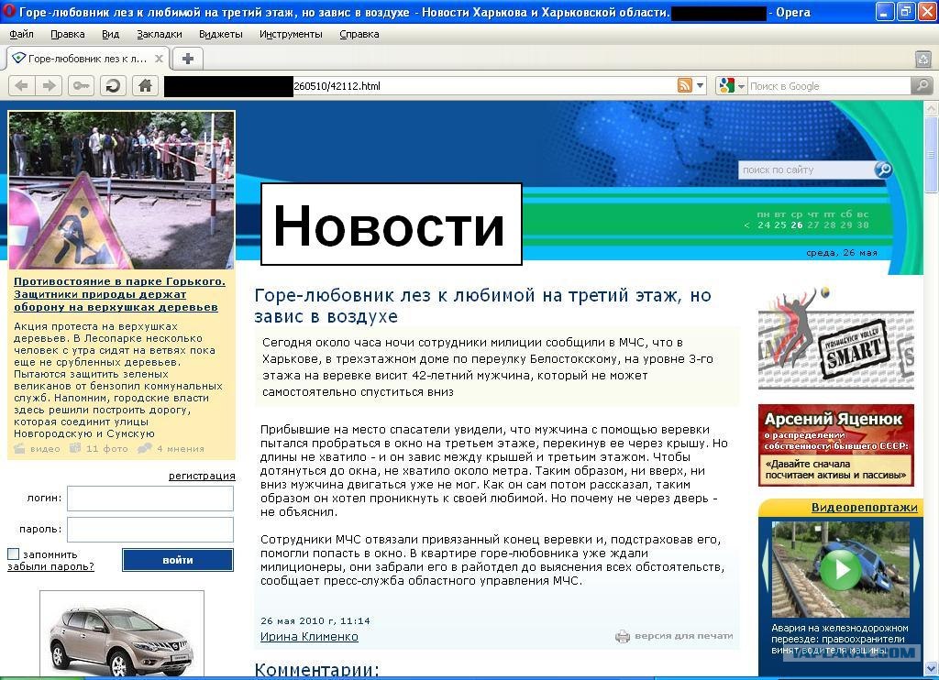Click the site search magnifier icon
Image resolution: width=939 pixels, height=680 pixels.
(883, 170)
